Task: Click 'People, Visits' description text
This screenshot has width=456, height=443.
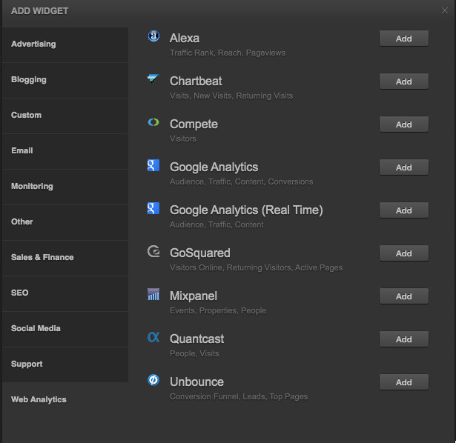Action: [x=194, y=354]
